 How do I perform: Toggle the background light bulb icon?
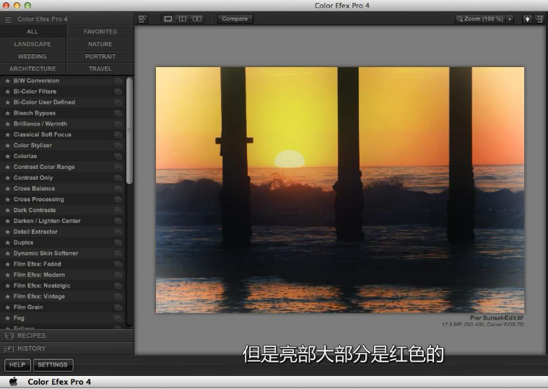[x=527, y=19]
